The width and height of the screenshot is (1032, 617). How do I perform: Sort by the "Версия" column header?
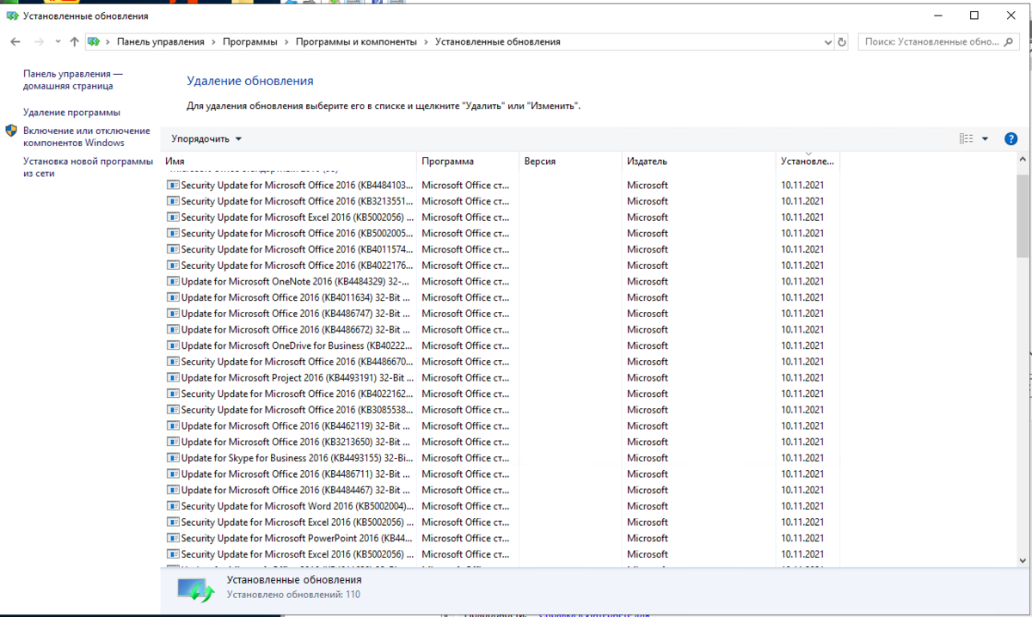[570, 162]
